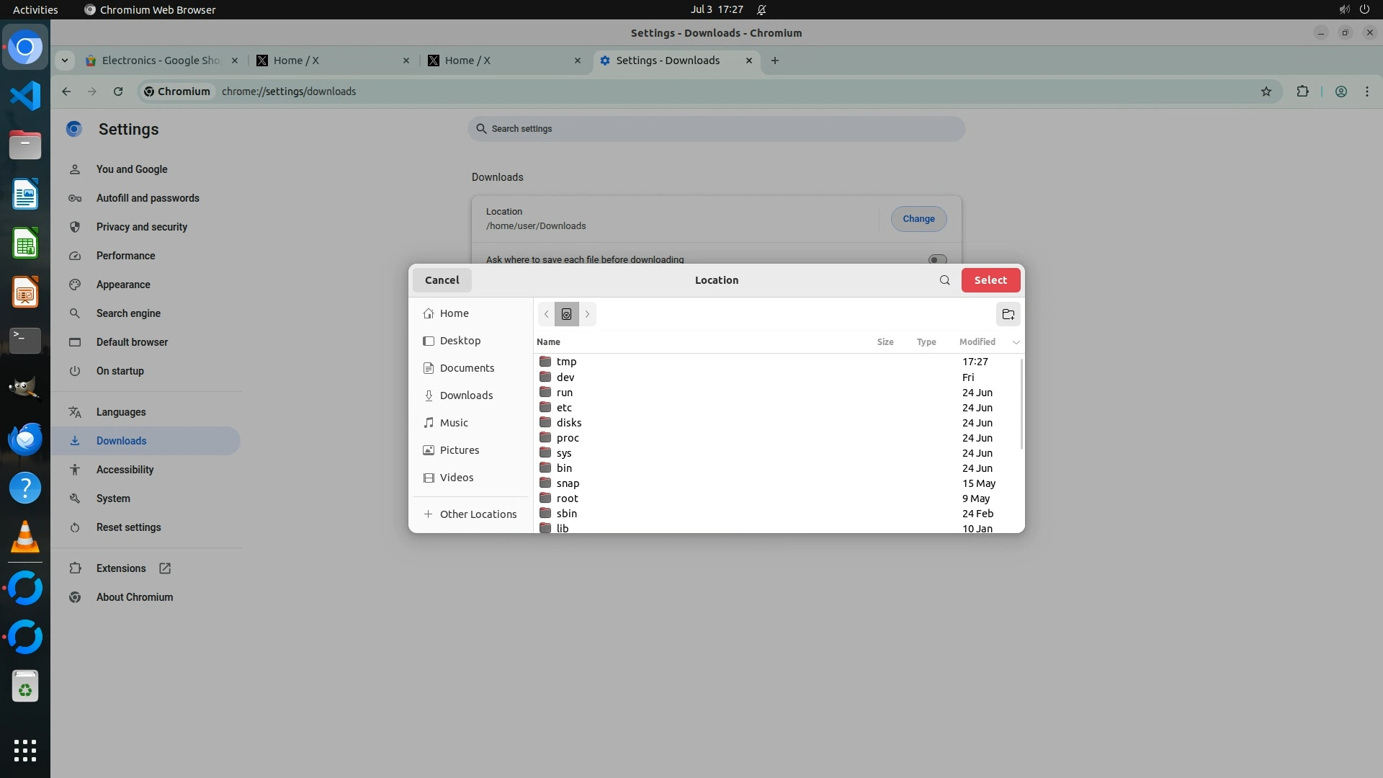
Task: Switch to Electronics - Google Shopping tab
Action: (160, 61)
